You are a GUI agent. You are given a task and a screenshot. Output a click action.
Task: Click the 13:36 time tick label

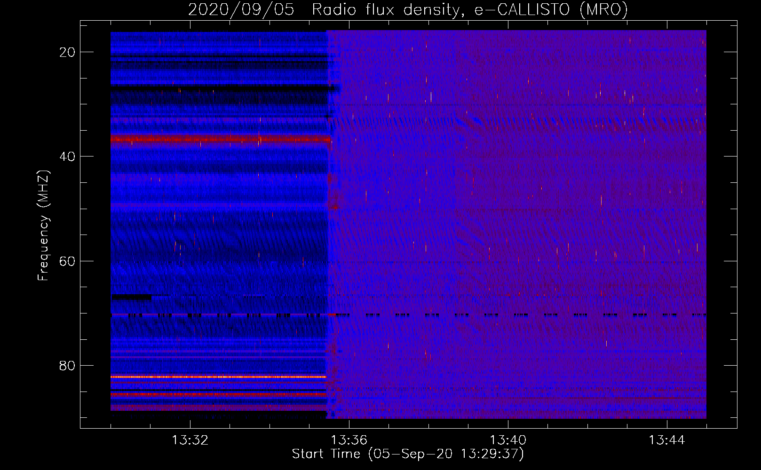[349, 440]
